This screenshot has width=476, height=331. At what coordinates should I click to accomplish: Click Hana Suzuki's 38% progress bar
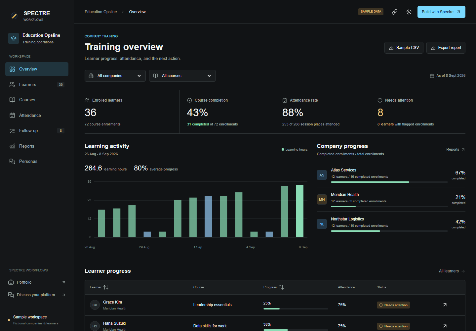click(x=296, y=330)
